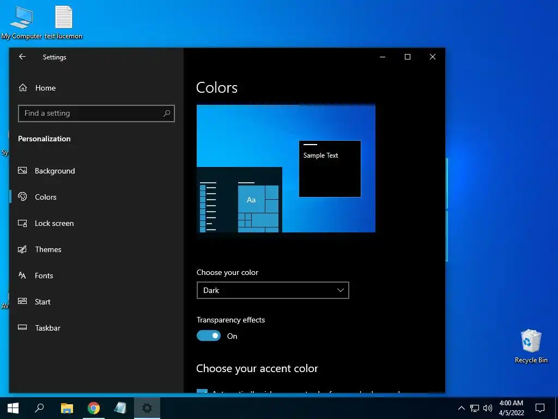Open the Action Center notifications icon
The image size is (558, 419).
tap(540, 408)
